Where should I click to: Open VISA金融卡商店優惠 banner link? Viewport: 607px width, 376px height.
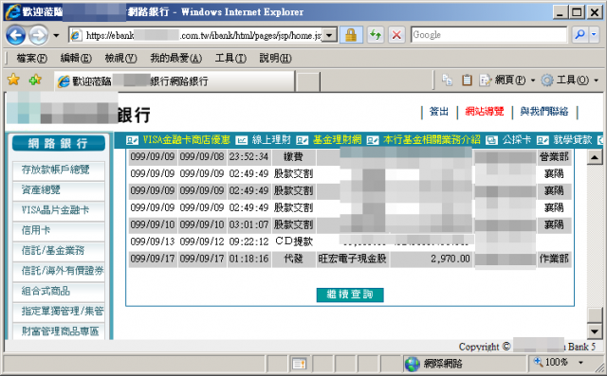tap(187, 140)
